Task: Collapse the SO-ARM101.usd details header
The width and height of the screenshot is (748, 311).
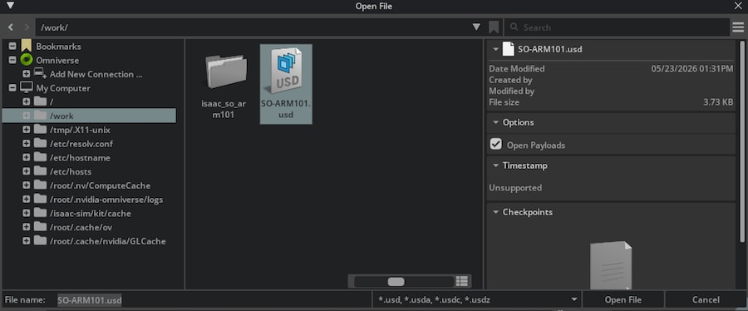Action: (495, 49)
